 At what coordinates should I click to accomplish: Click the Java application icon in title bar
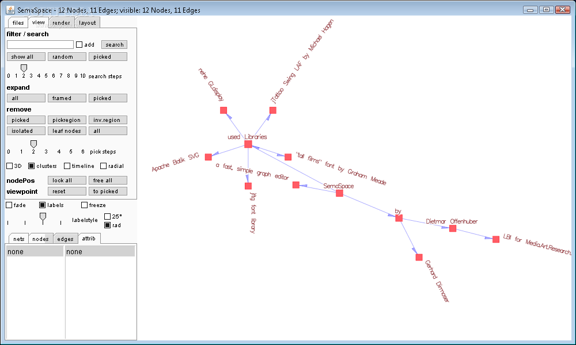click(10, 10)
